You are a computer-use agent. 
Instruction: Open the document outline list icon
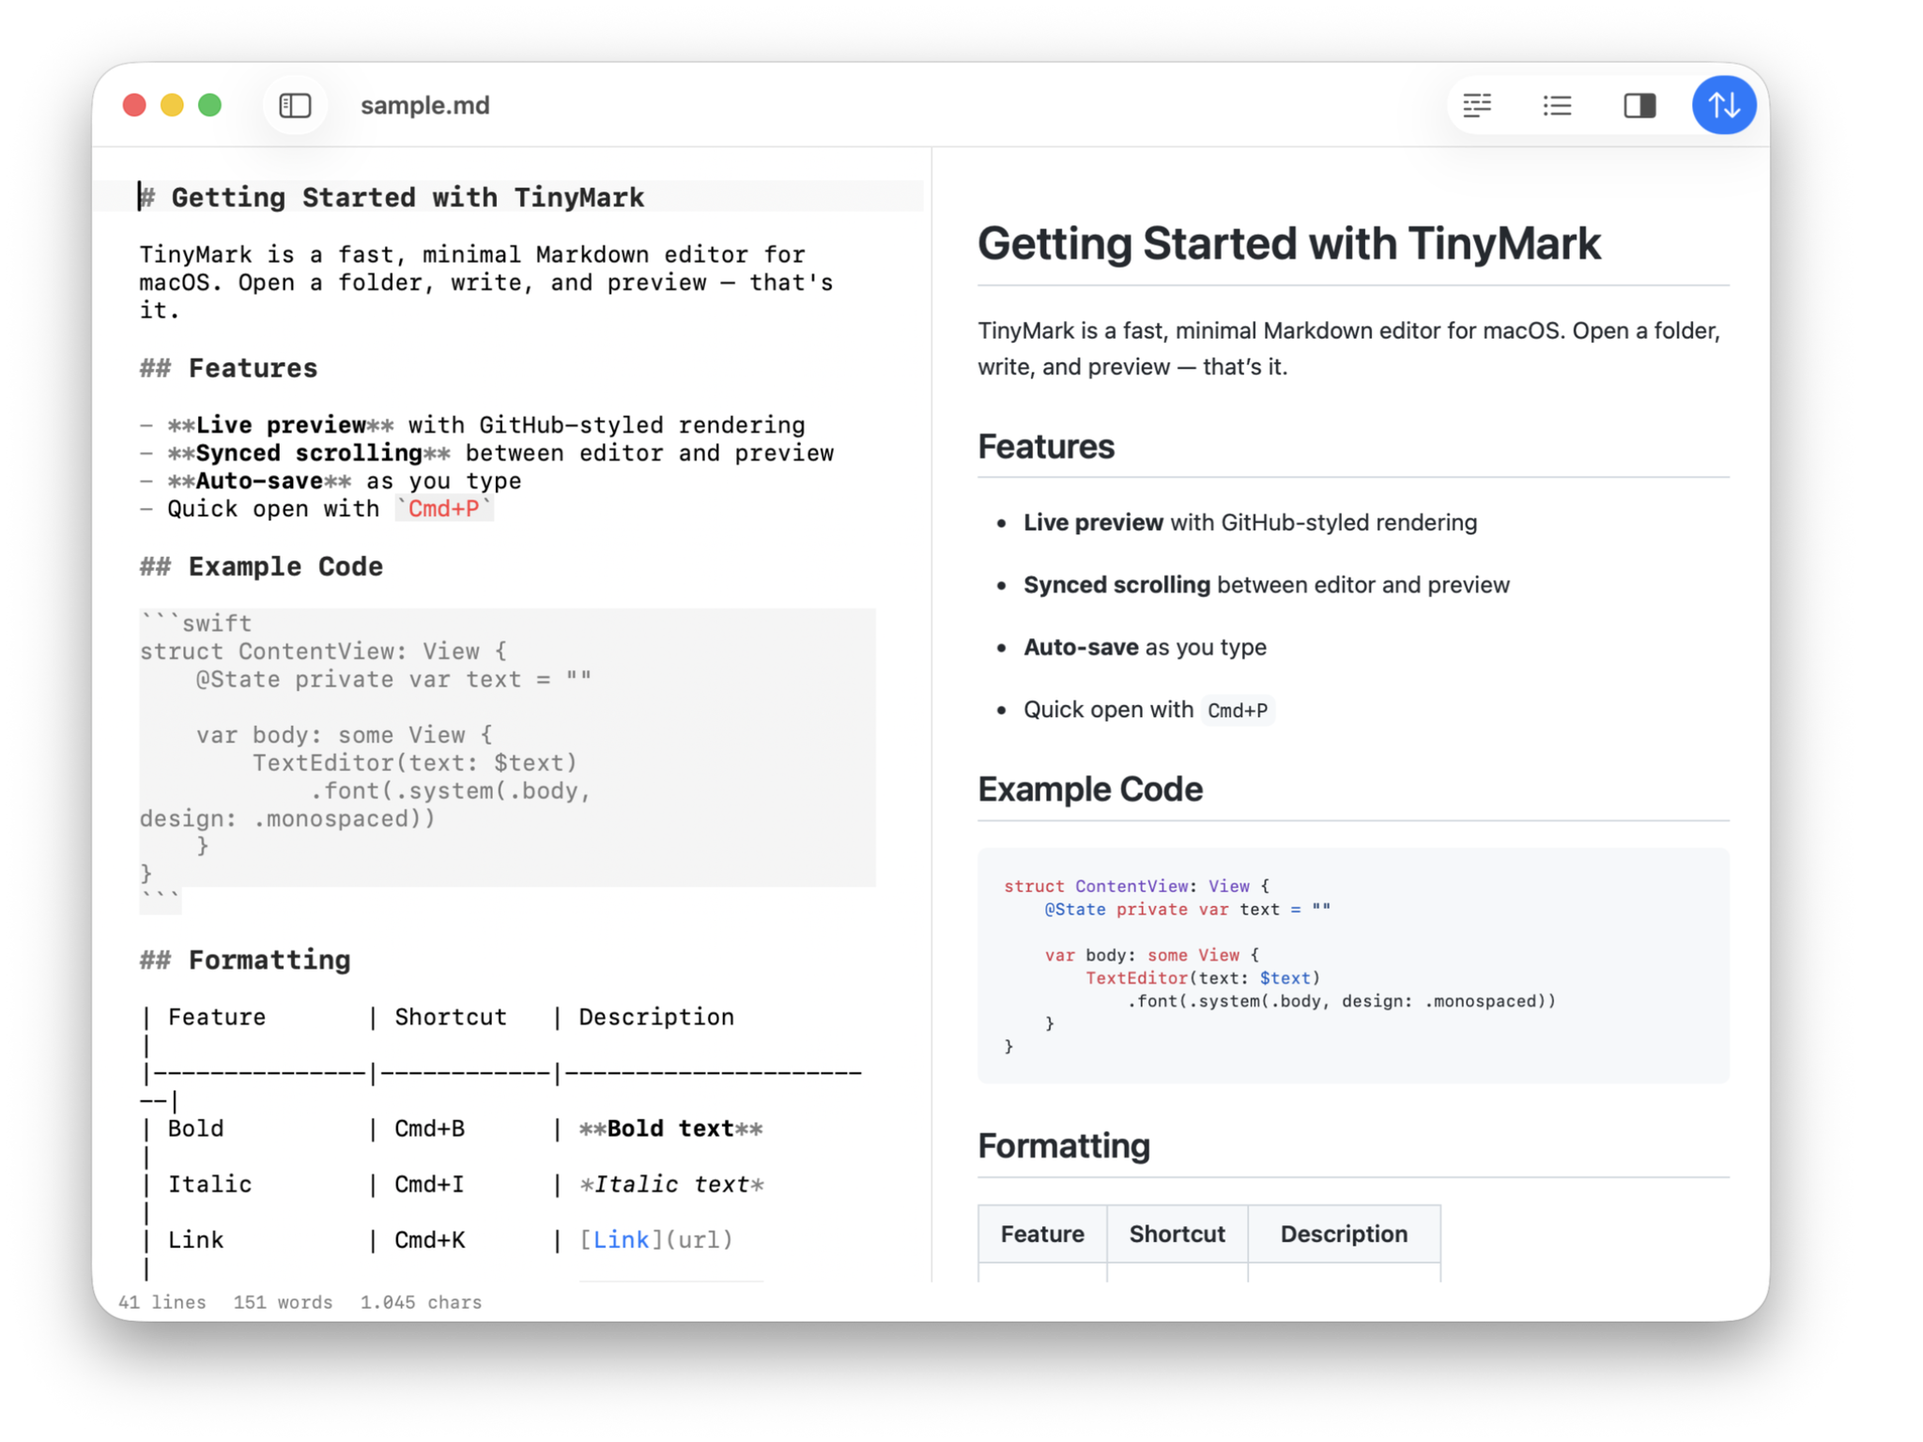[x=1556, y=105]
